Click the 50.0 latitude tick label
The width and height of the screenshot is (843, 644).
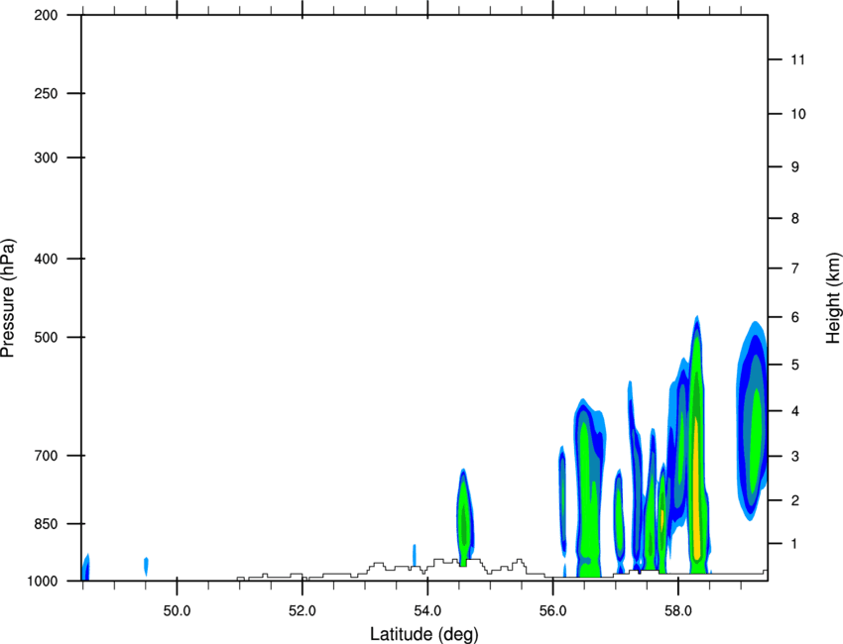pos(177,610)
